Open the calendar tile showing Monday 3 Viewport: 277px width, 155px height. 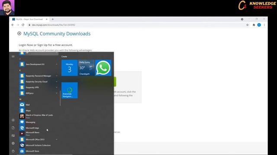point(69,68)
